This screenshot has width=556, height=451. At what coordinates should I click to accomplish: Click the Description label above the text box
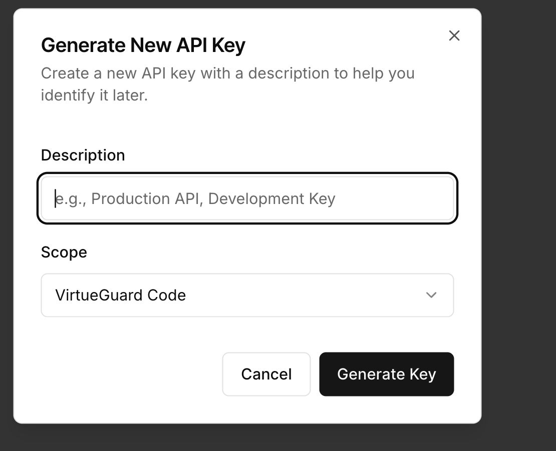pos(83,155)
